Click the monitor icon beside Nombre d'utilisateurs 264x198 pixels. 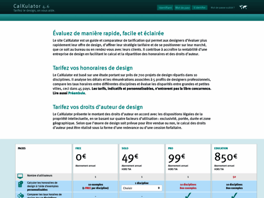click(x=20, y=176)
